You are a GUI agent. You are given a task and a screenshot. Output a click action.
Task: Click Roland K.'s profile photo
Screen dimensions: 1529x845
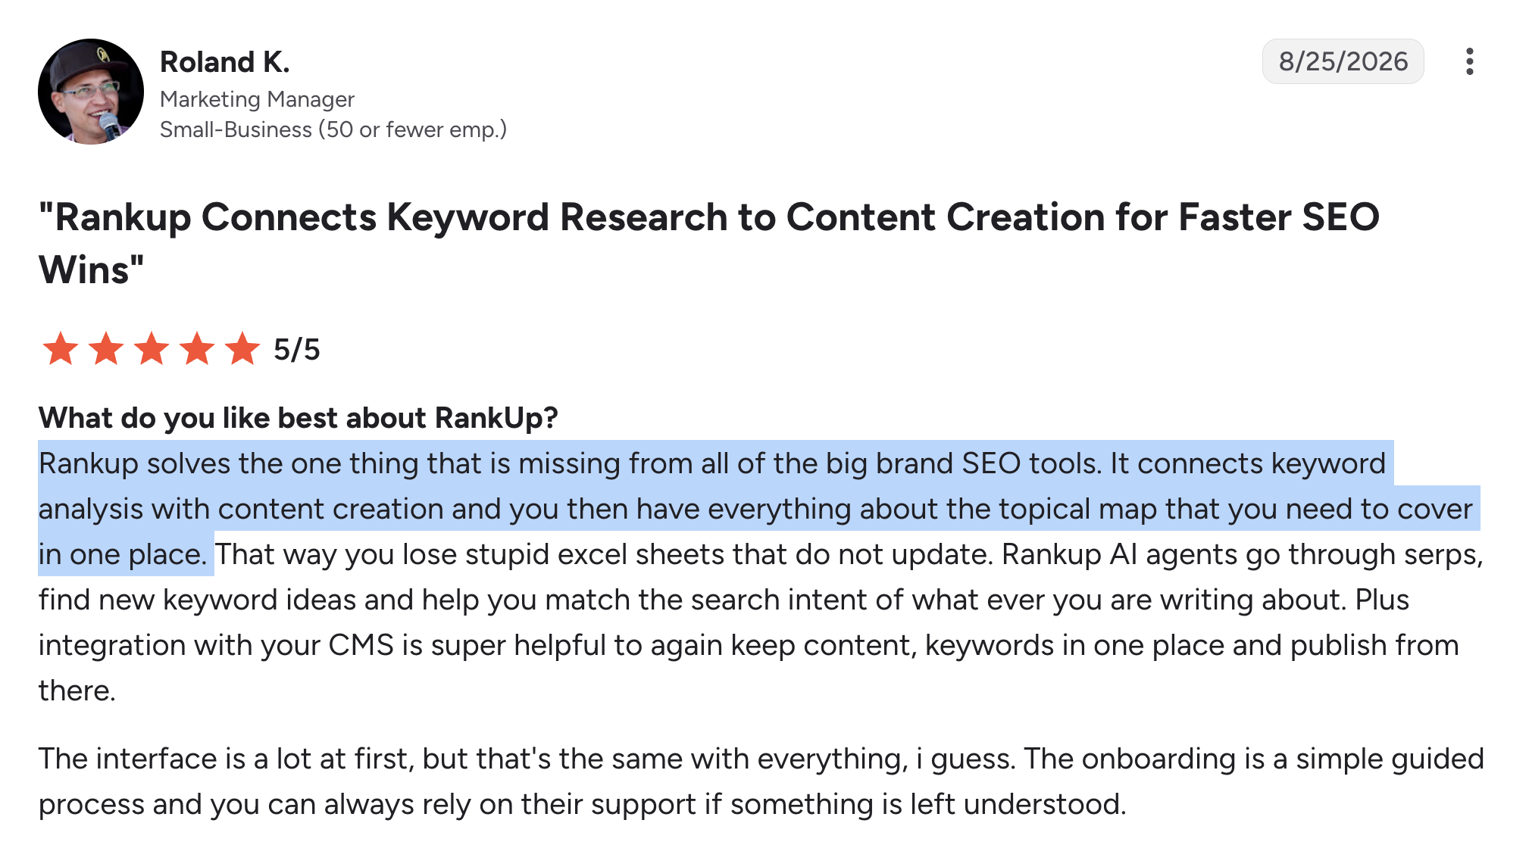click(91, 92)
